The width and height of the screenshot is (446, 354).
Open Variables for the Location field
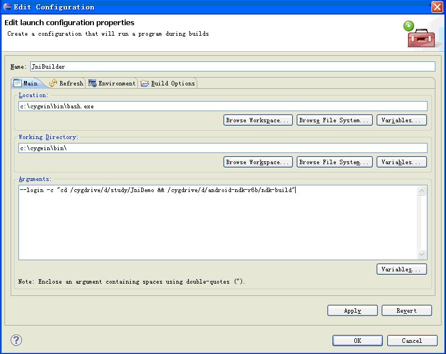point(402,120)
